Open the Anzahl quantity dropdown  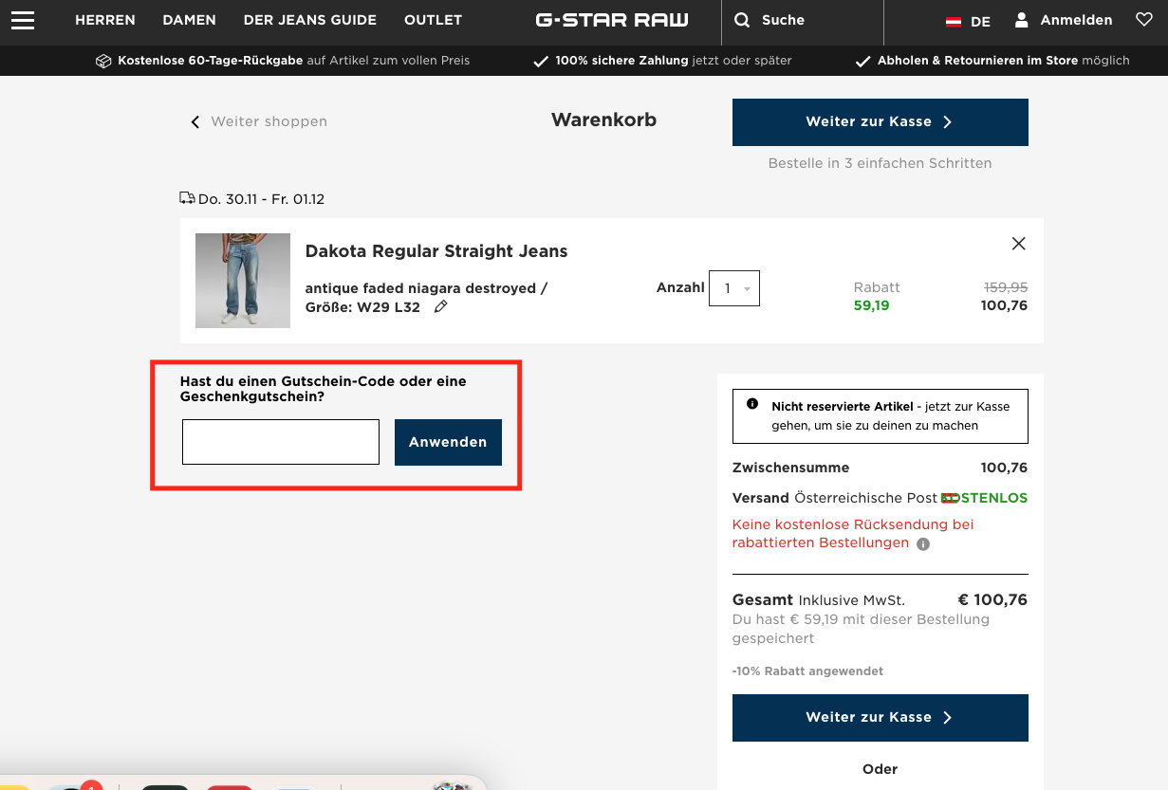coord(734,288)
